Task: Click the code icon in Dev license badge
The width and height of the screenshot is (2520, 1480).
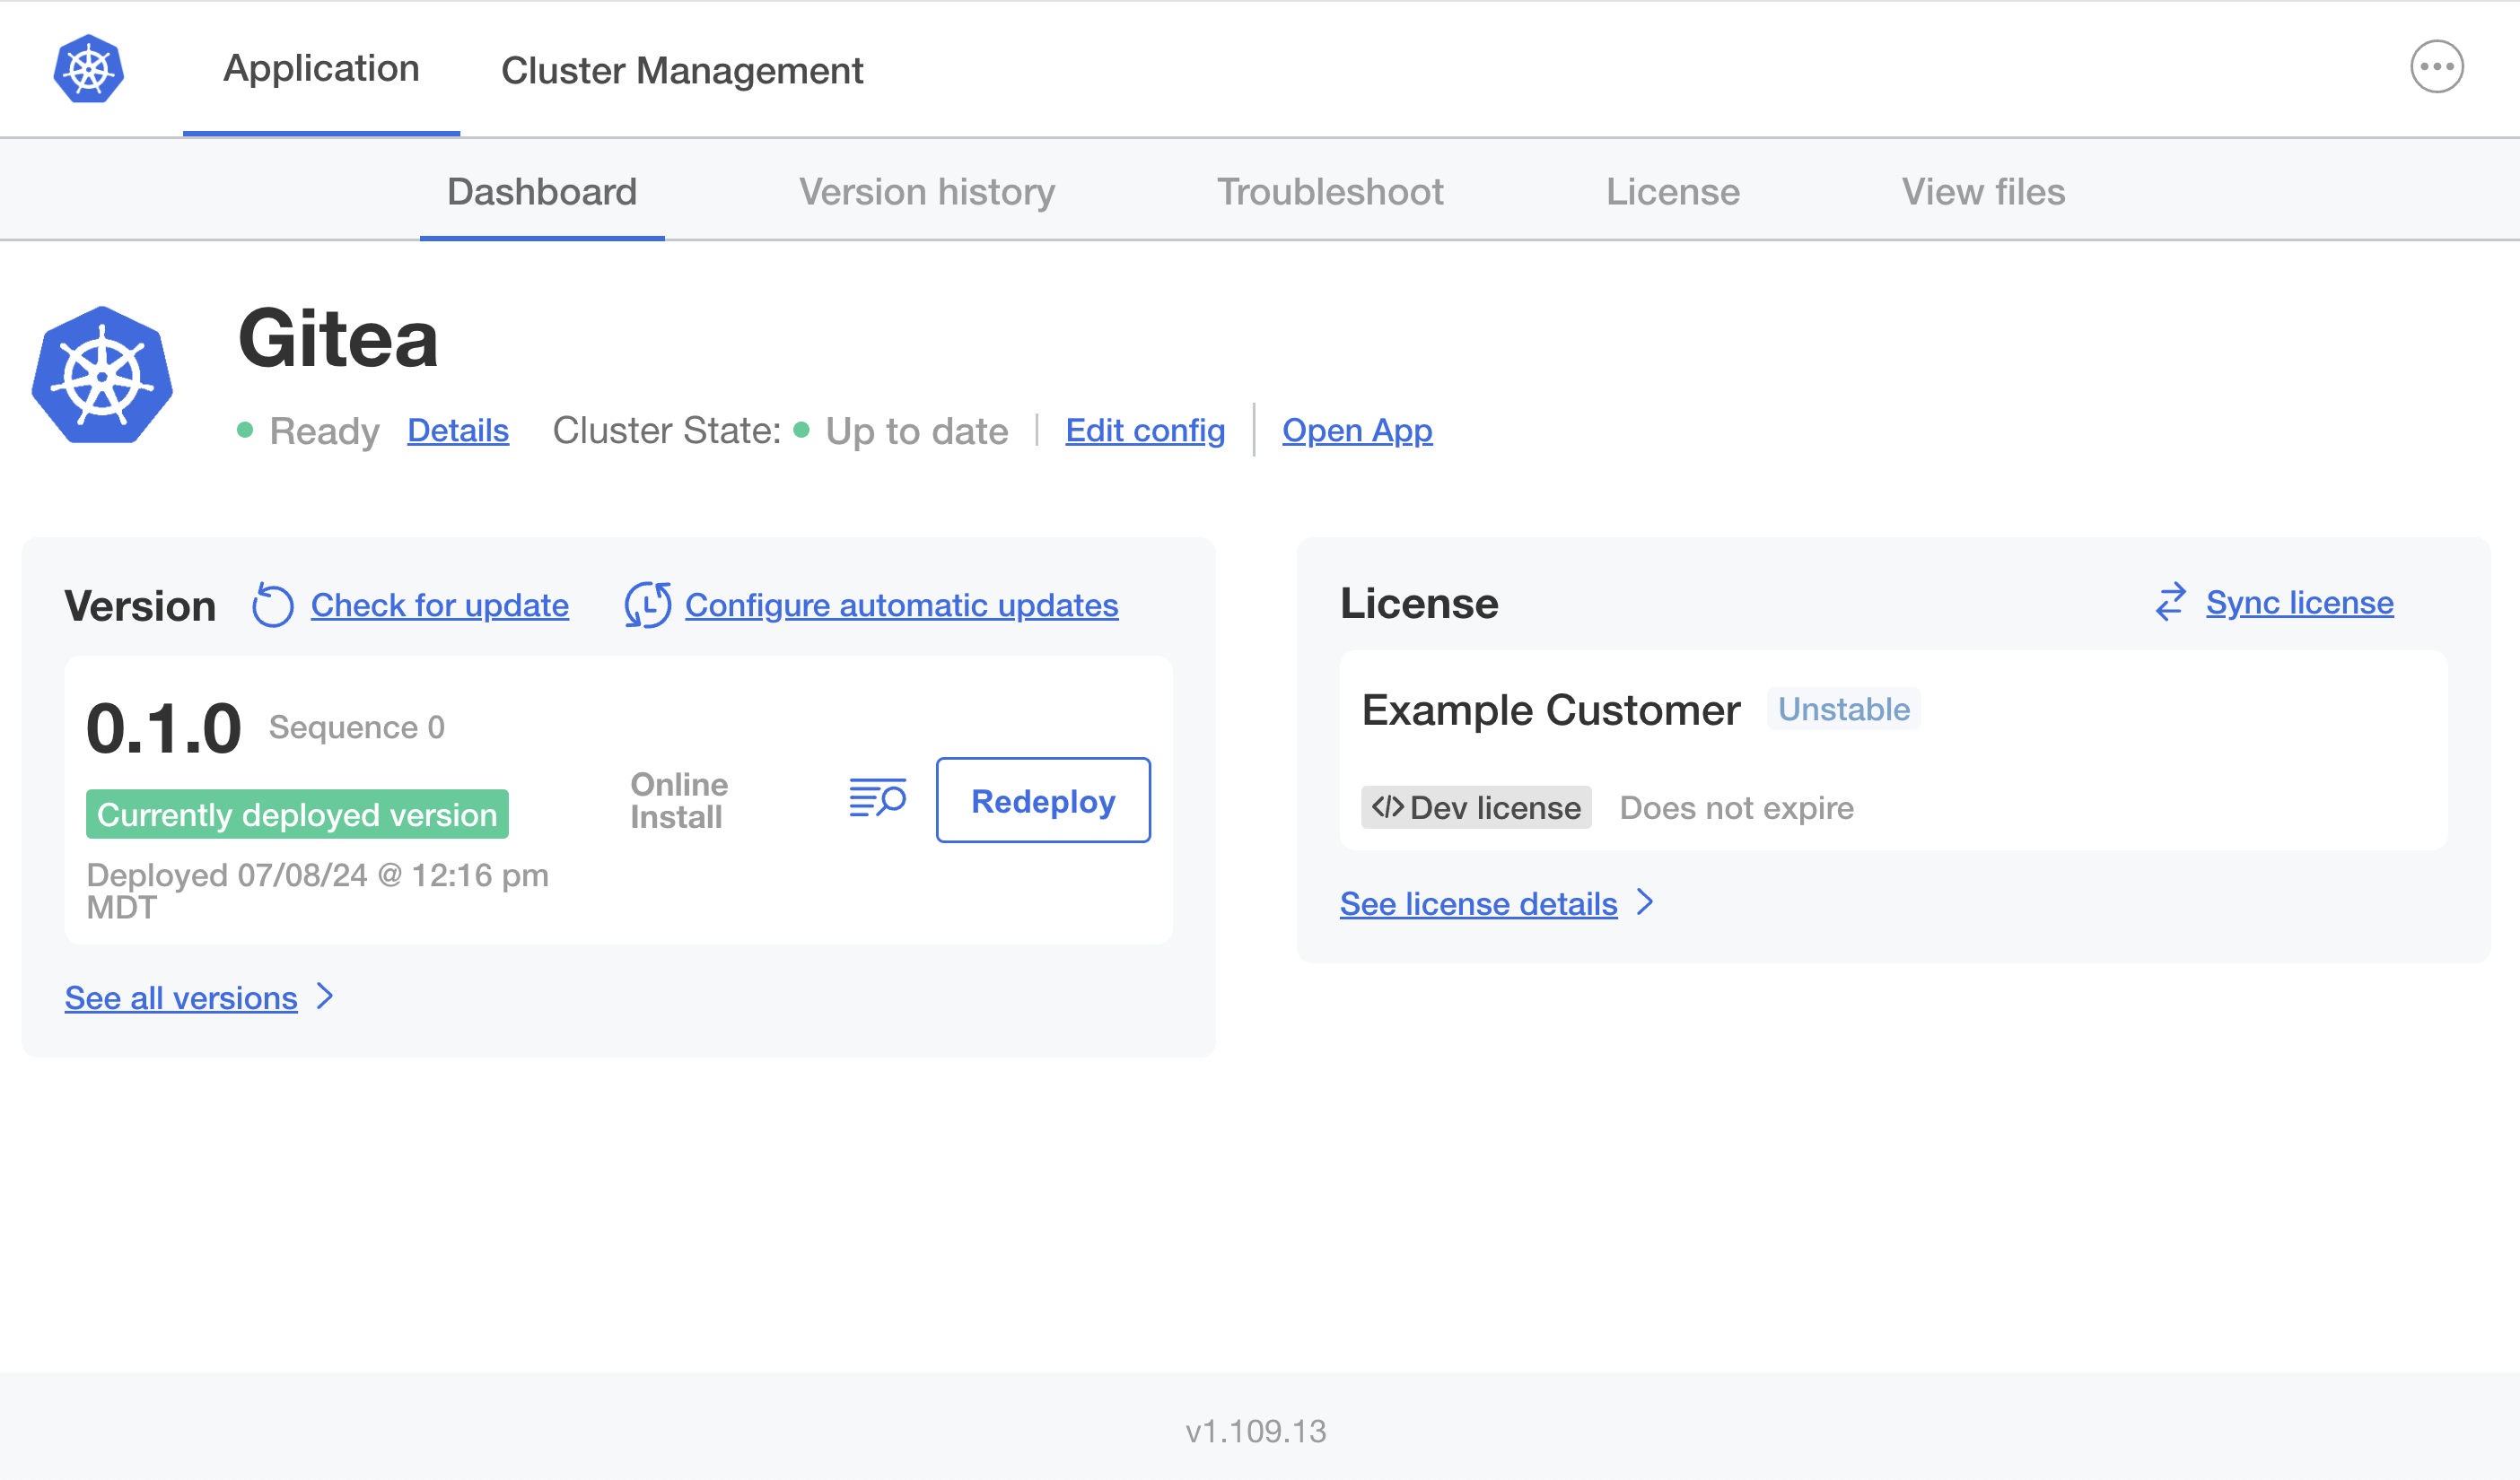Action: [x=1387, y=806]
